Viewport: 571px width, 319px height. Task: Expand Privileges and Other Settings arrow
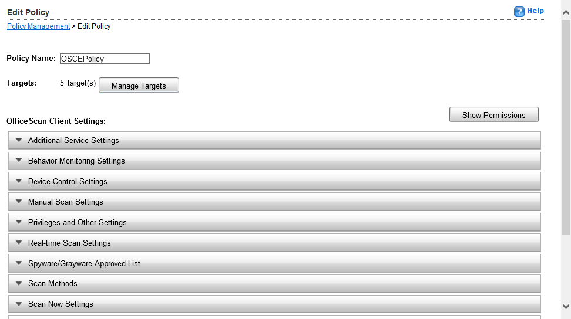coord(19,222)
